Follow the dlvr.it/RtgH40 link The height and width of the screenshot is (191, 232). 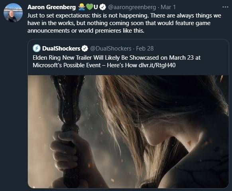[157, 65]
